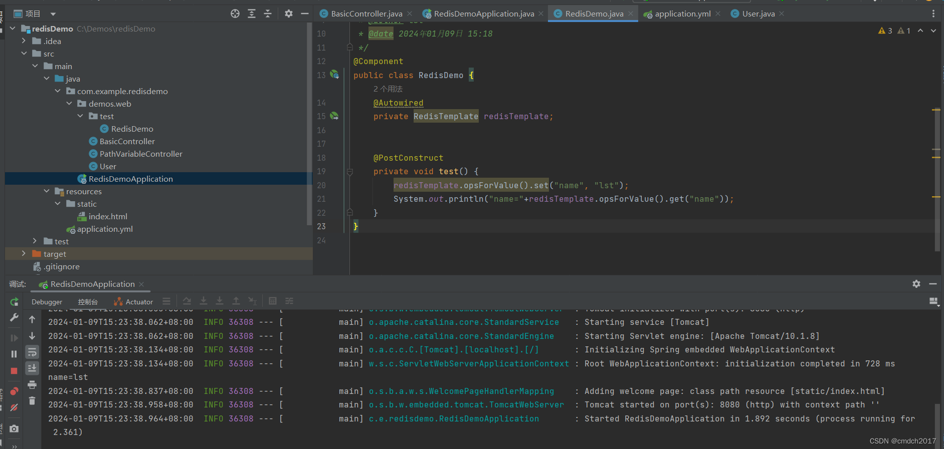
Task: Go to next highlighted problem arrow
Action: tap(933, 31)
